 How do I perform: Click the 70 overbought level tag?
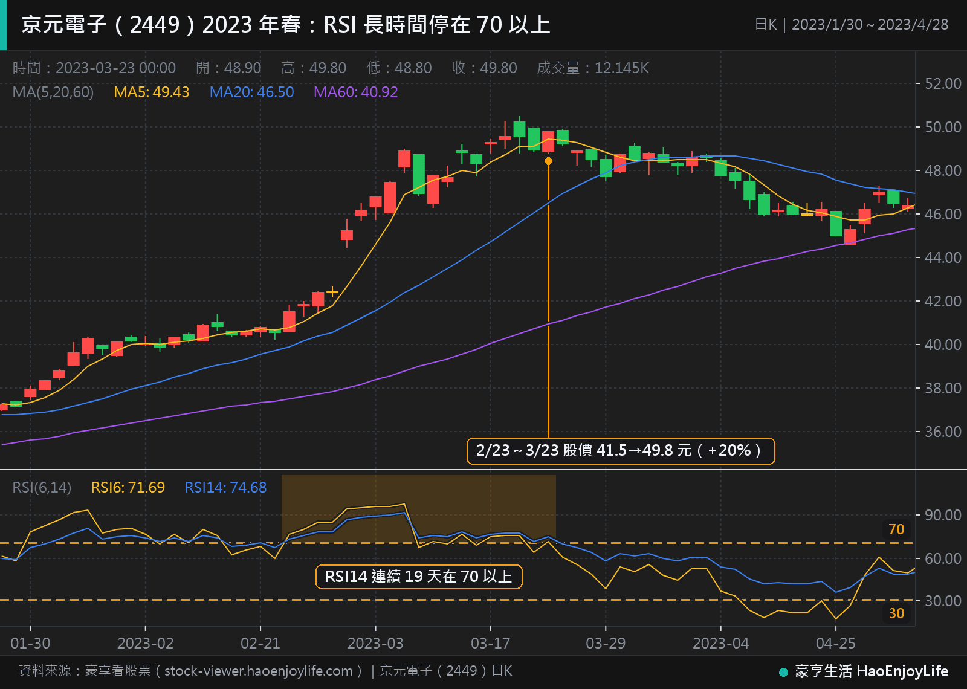coord(897,529)
